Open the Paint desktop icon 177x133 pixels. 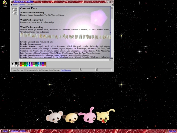coord(5,3)
